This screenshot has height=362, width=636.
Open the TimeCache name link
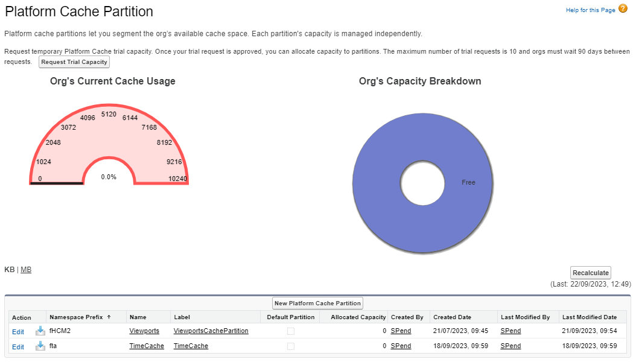[147, 346]
